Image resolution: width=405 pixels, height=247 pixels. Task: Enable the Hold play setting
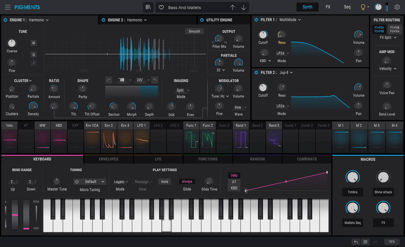[165, 182]
